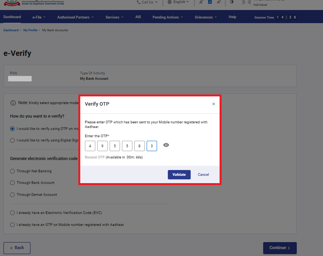Open the AIS menu item

click(x=138, y=17)
